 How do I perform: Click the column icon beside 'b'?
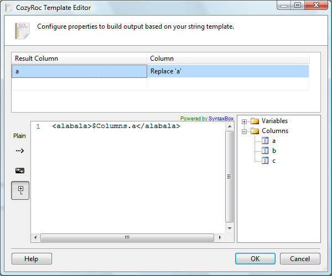point(265,151)
